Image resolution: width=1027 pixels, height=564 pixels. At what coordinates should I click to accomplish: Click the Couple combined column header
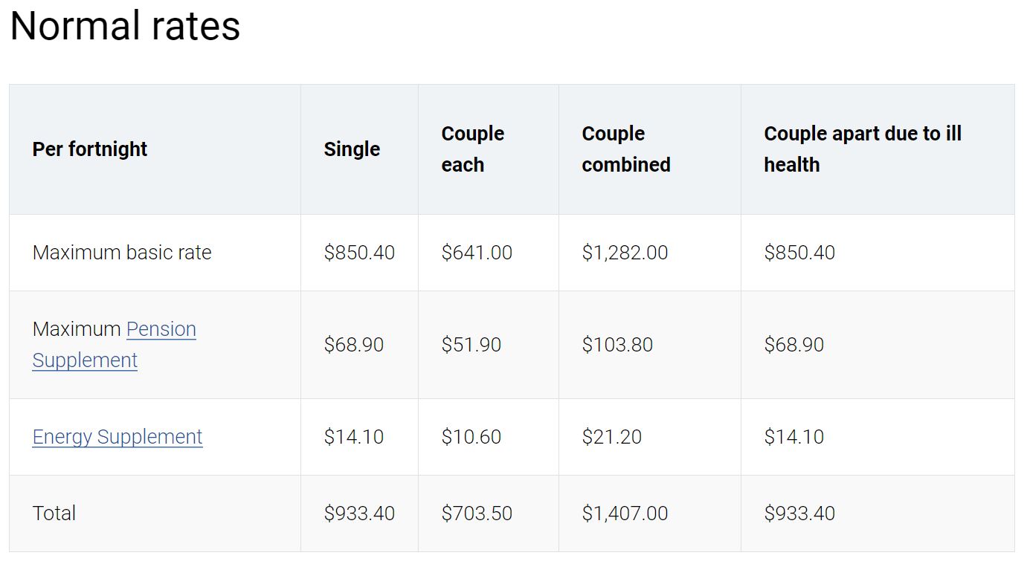626,149
